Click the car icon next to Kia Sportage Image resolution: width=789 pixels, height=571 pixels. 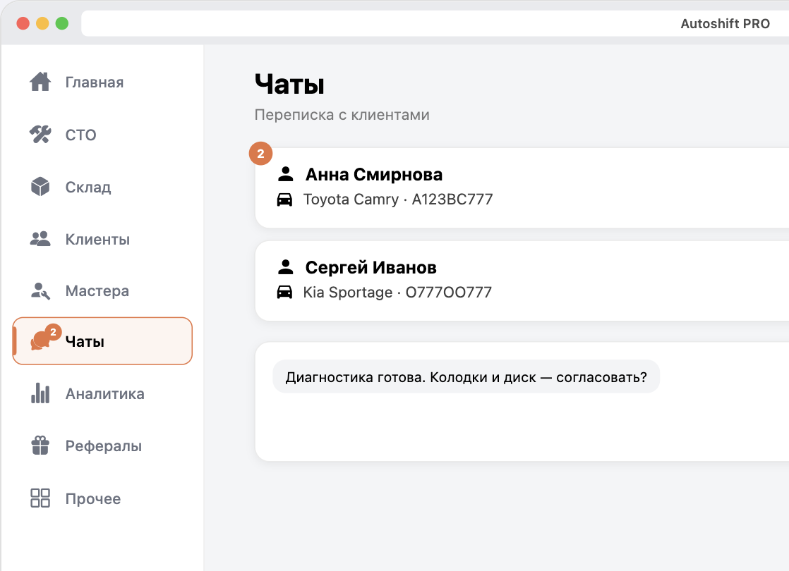285,292
